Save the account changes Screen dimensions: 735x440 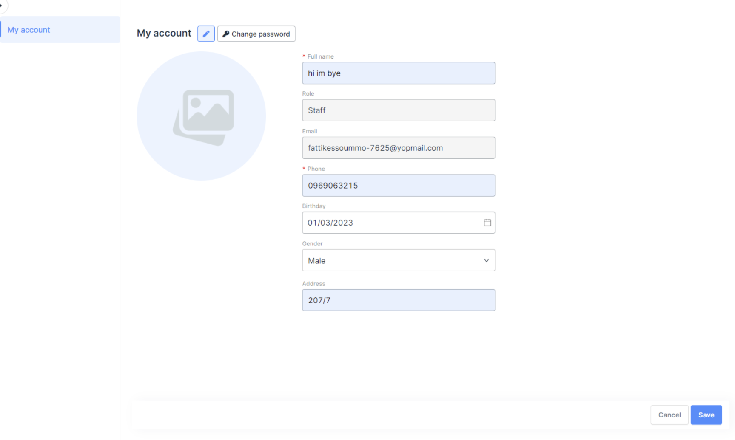[x=706, y=415]
